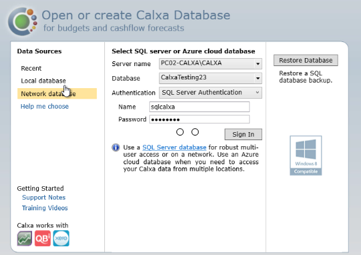The height and width of the screenshot is (255, 361).
Task: Select Local database data source
Action: coord(43,81)
